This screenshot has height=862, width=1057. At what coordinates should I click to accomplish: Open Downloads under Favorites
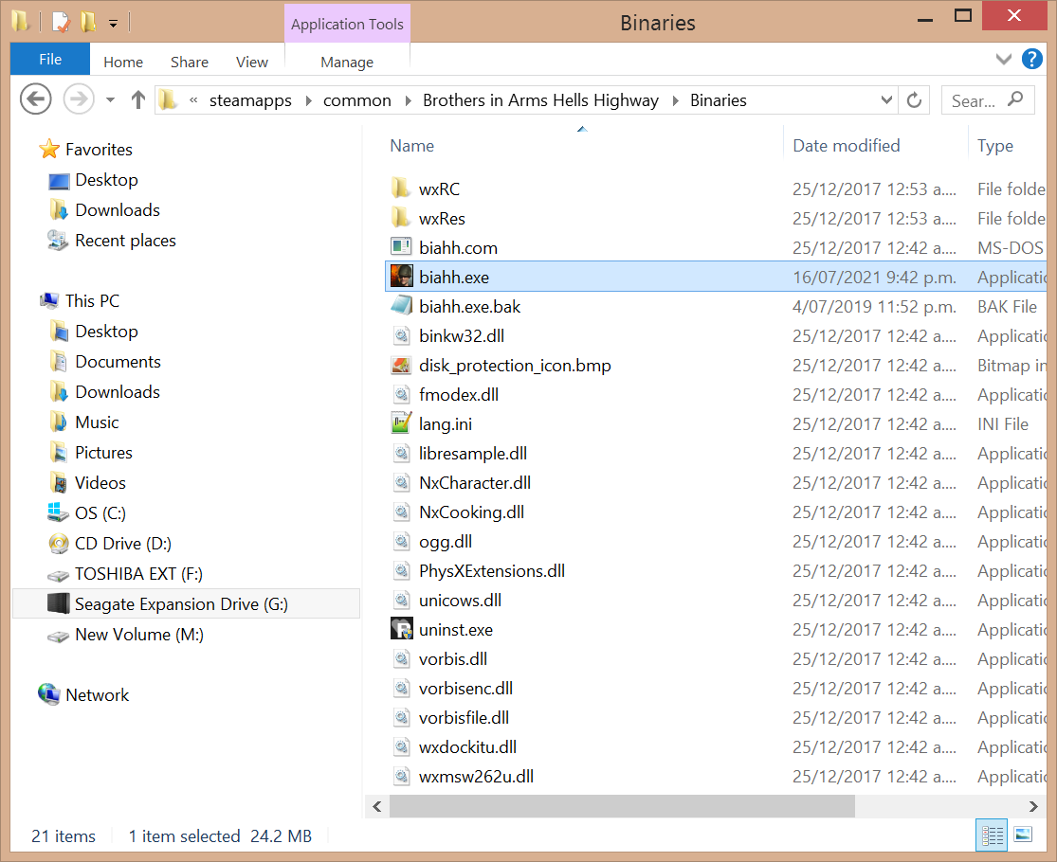click(118, 210)
